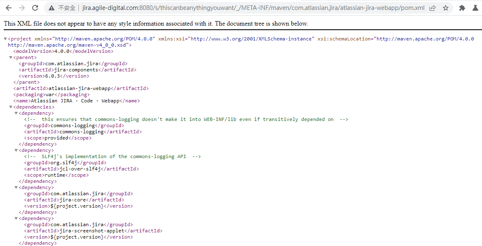Screen dimensions: 482x246
Task: Click the org.slf4j groupId text
Action: (64, 163)
